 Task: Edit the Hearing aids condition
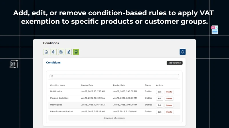pyautogui.click(x=159, y=105)
